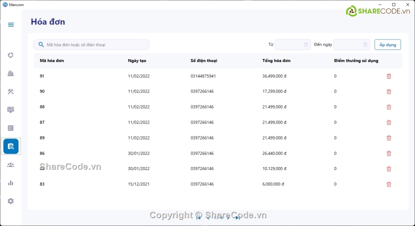
Task: Click the "Ngày tạo" column header
Action: tap(136, 61)
